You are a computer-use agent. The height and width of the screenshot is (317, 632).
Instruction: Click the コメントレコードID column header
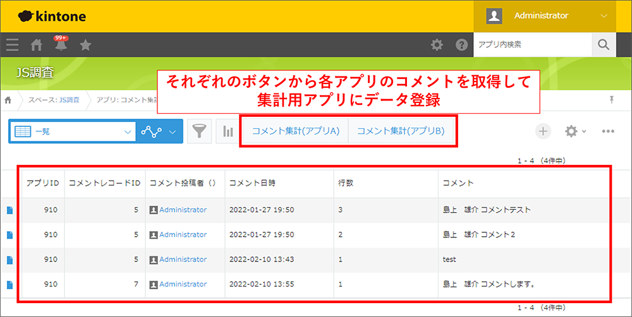tap(105, 183)
